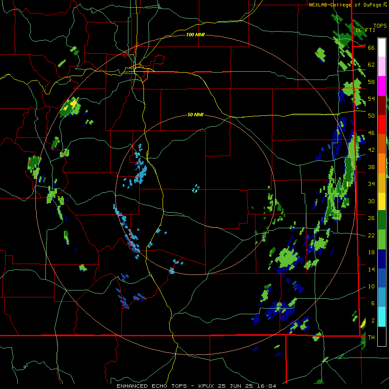Click the light green legend swatch
Screen dimensions: 389x389
382,239
